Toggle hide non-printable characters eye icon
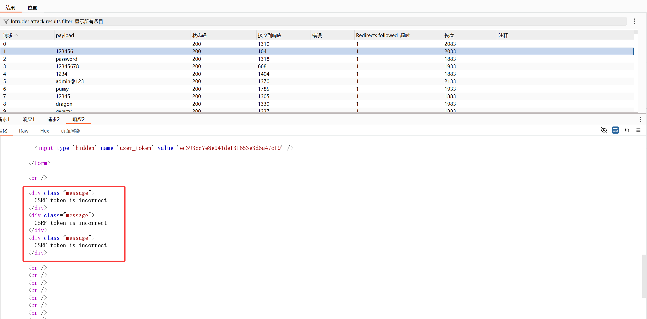 click(x=604, y=130)
